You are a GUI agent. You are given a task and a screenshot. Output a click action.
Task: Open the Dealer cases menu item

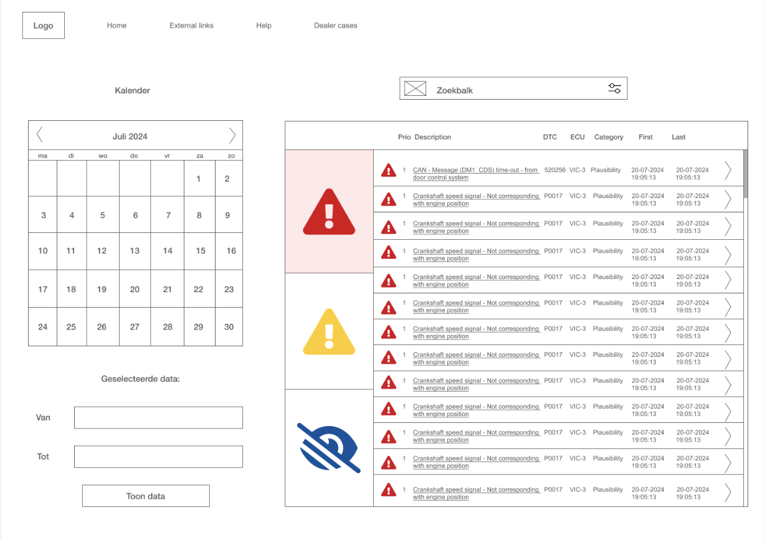[x=335, y=26]
